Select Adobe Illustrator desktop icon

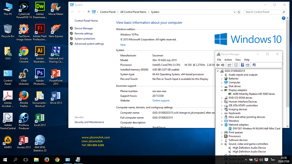pyautogui.click(x=40, y=54)
